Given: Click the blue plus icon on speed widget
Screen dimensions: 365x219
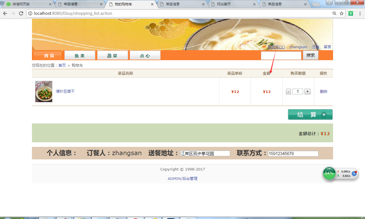Looking at the screenshot, I should [354, 173].
